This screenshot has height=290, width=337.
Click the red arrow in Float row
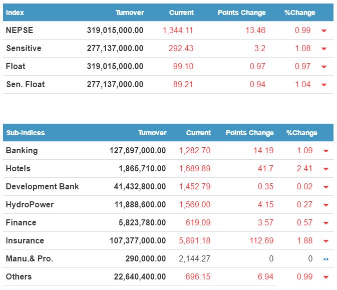tap(324, 67)
